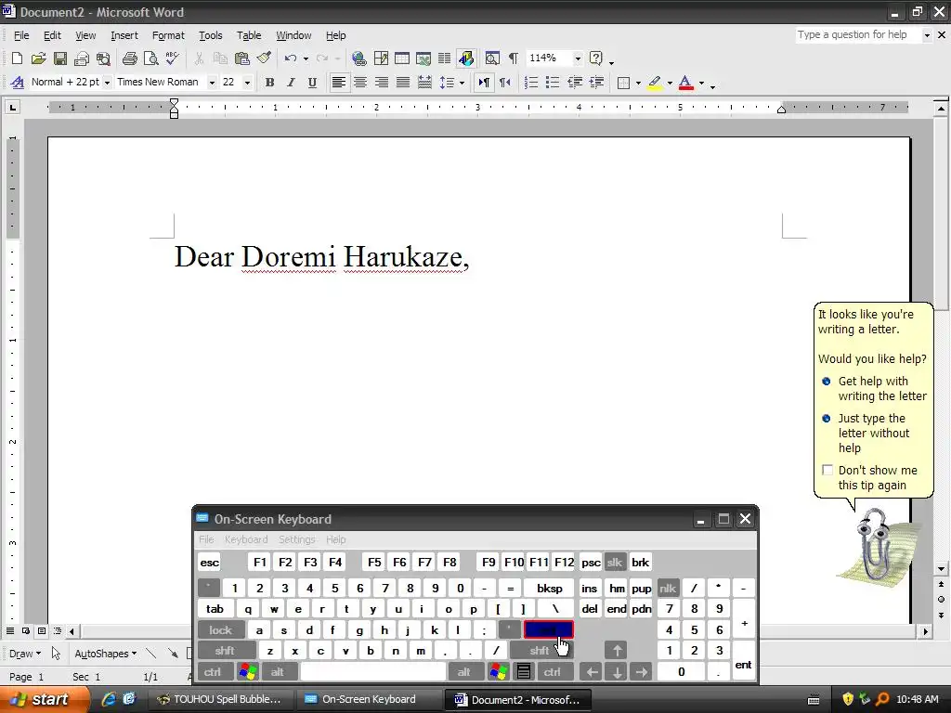Justify the paragraph text

403,83
